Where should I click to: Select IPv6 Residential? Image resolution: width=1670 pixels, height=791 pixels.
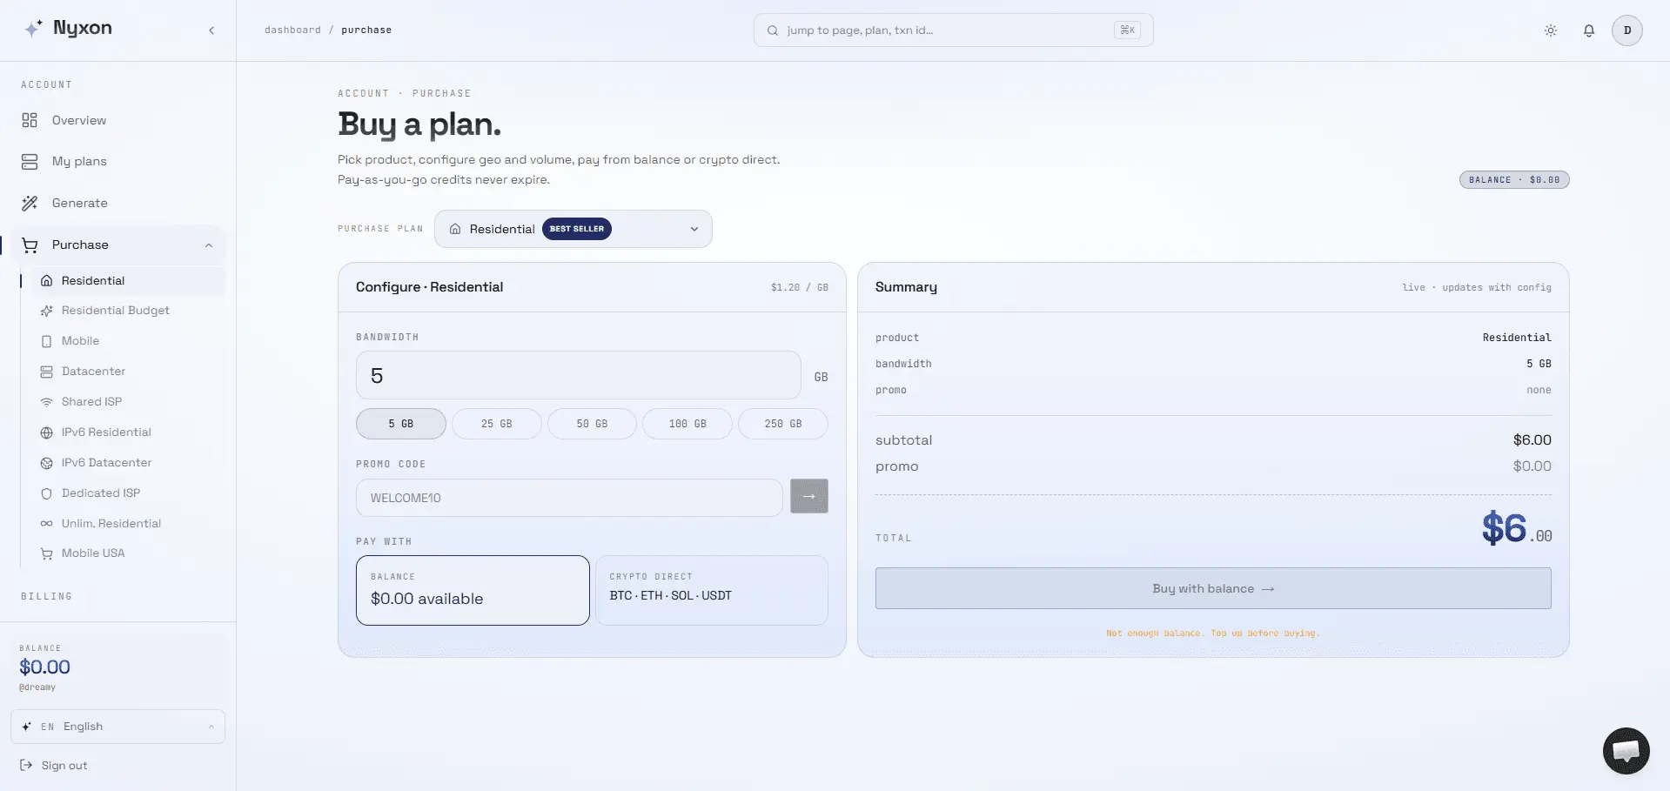(128, 432)
